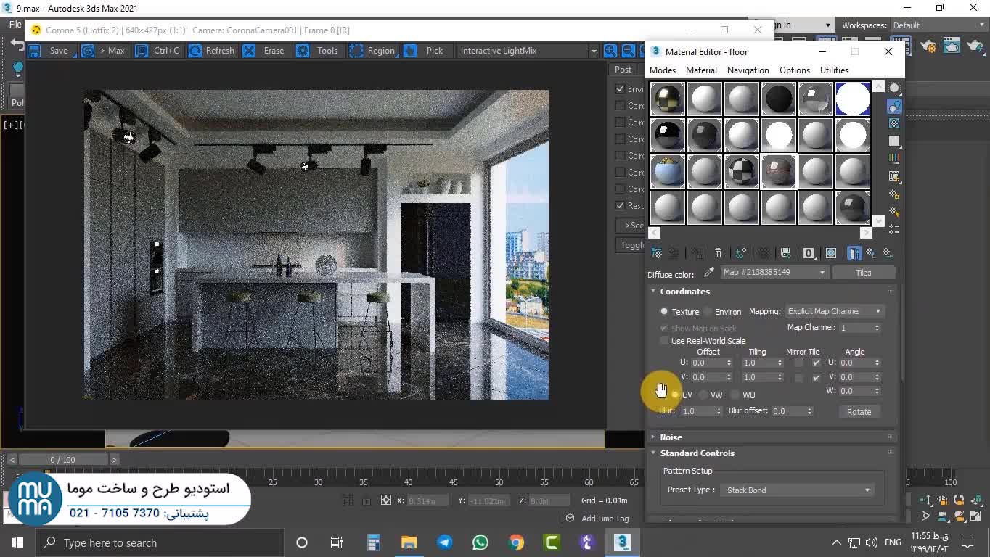
Task: Erase the render with the Erase button
Action: [264, 51]
